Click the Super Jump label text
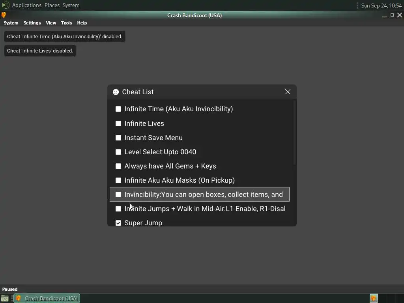 (143, 223)
